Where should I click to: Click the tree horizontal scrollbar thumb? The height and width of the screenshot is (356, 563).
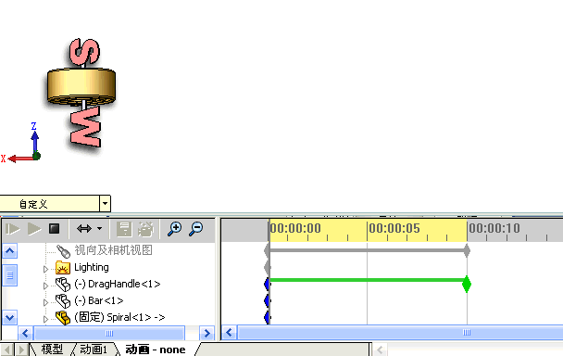coord(109,334)
